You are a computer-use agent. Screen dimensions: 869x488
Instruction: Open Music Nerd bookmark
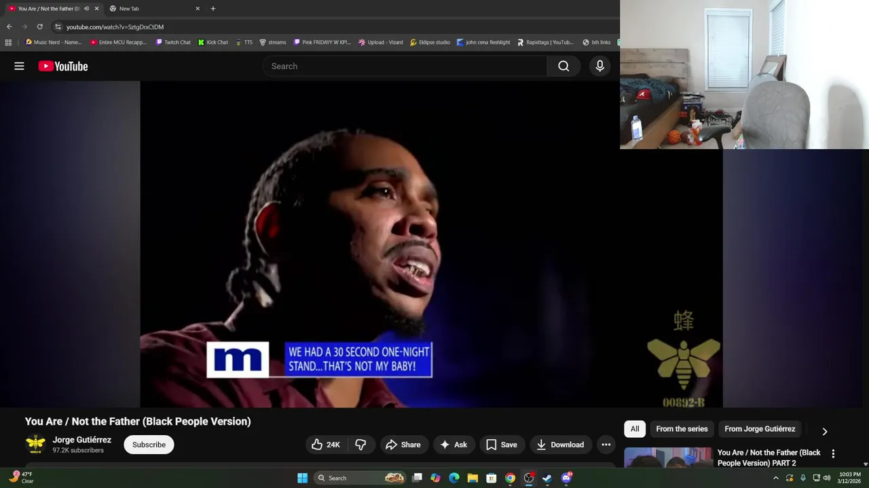click(x=53, y=42)
